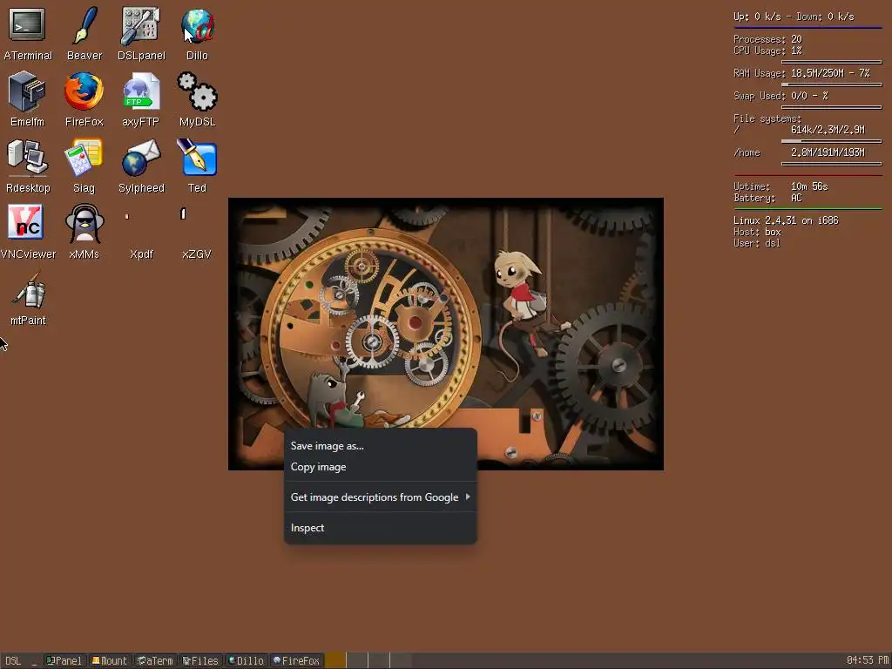Click the Swap Used readout
This screenshot has width=892, height=669.
(780, 96)
